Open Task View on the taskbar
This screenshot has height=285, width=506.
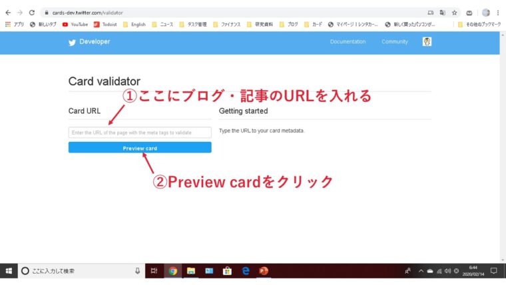pyautogui.click(x=154, y=271)
